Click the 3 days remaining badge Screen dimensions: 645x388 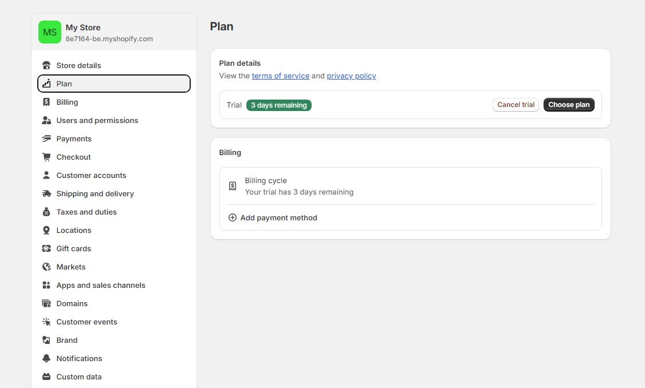coord(279,105)
